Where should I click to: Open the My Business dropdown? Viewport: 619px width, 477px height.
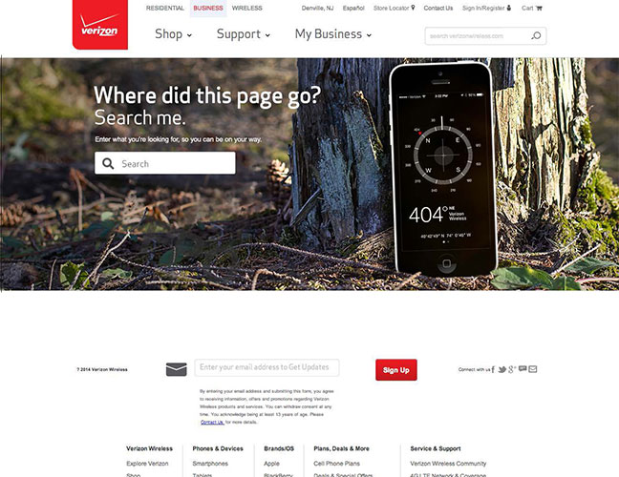click(x=333, y=34)
